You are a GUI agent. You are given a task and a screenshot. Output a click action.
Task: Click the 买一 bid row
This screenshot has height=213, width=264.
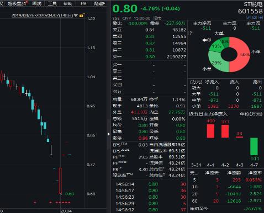[x=149, y=64]
